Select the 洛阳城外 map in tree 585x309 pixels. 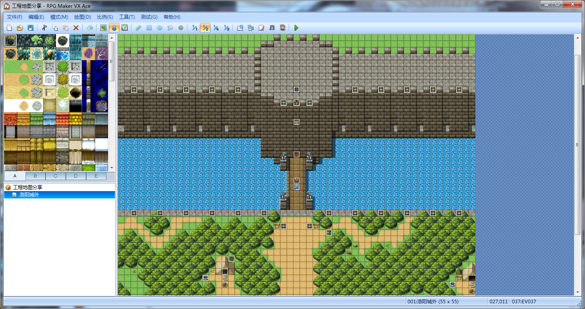tap(29, 195)
